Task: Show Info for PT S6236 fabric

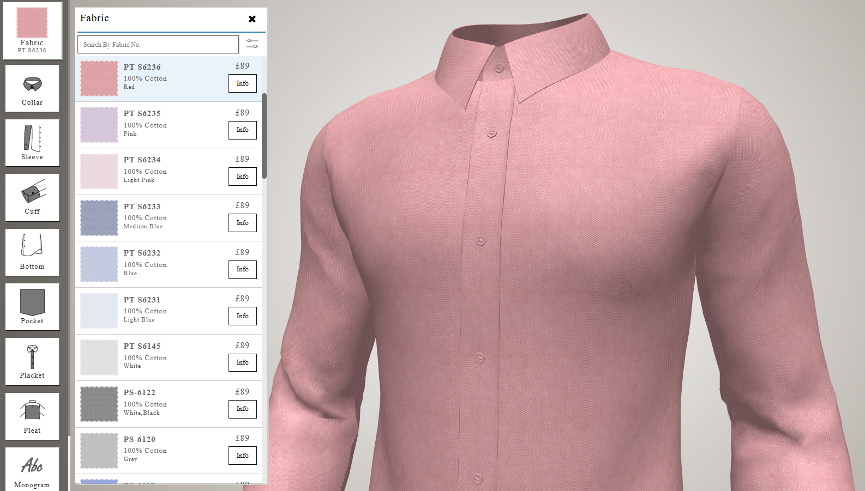Action: pyautogui.click(x=243, y=83)
